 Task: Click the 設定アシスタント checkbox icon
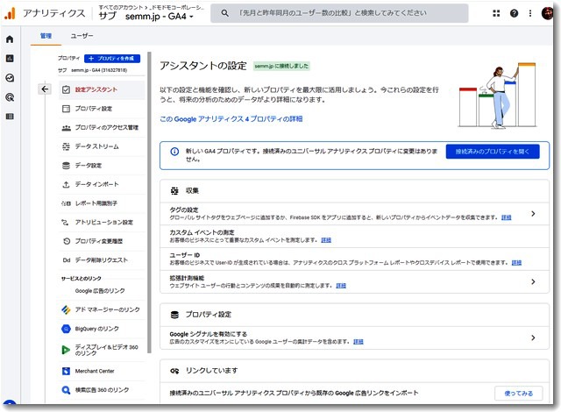(x=67, y=89)
